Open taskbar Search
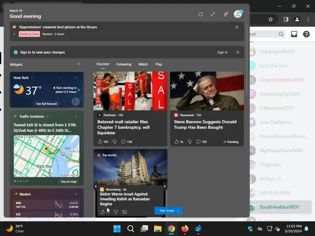The image size is (315, 236). (130, 229)
